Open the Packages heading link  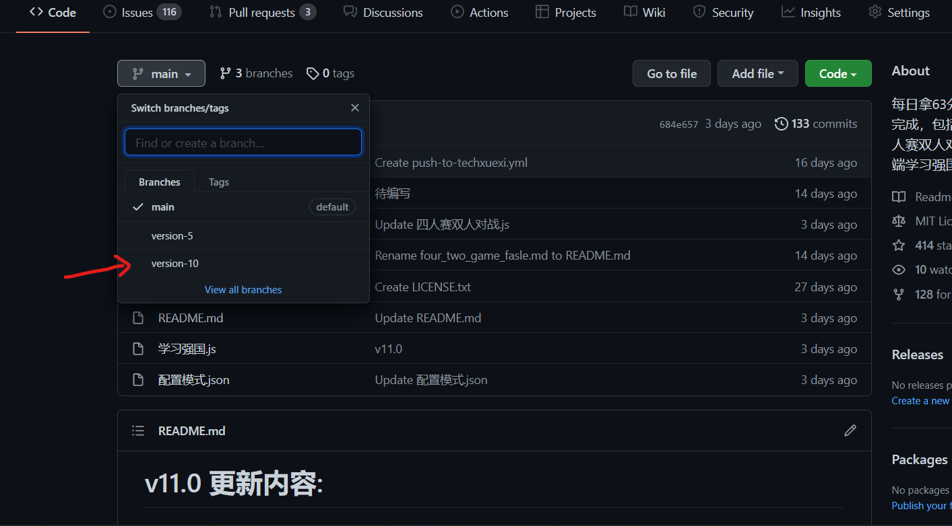pyautogui.click(x=920, y=460)
